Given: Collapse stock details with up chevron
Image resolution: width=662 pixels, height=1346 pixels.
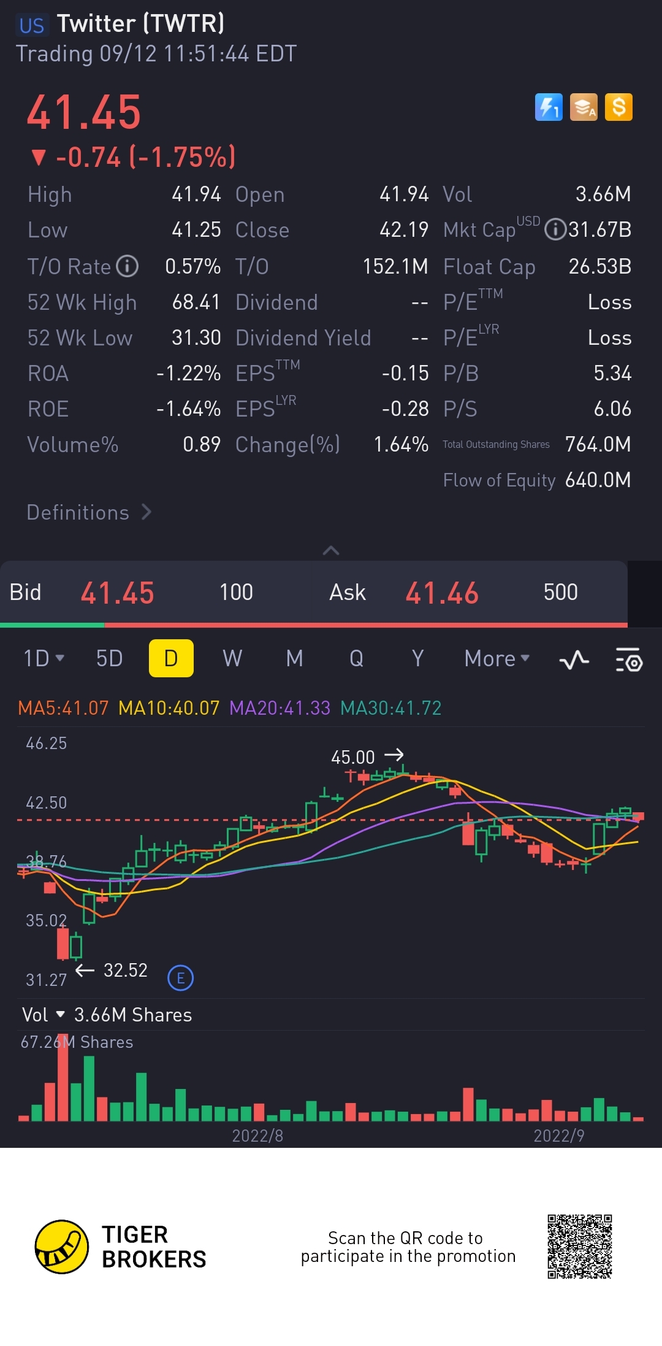Looking at the screenshot, I should point(331,550).
